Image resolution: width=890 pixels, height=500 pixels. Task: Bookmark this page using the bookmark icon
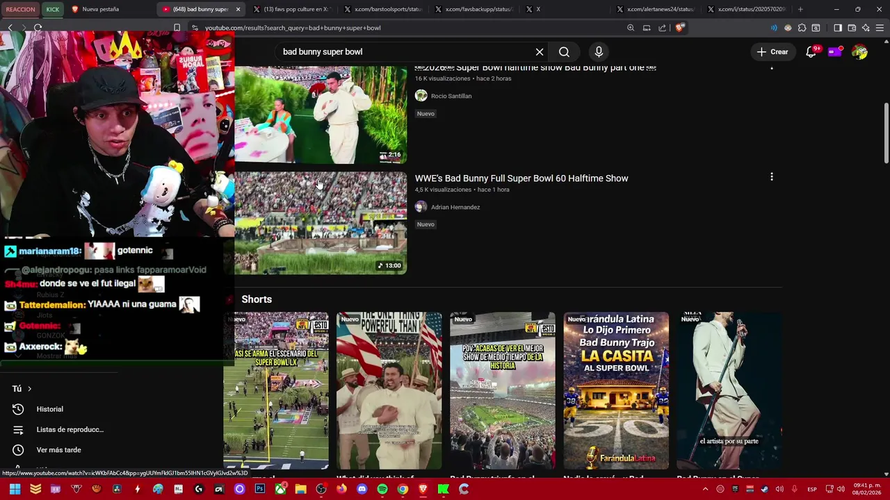[177, 28]
